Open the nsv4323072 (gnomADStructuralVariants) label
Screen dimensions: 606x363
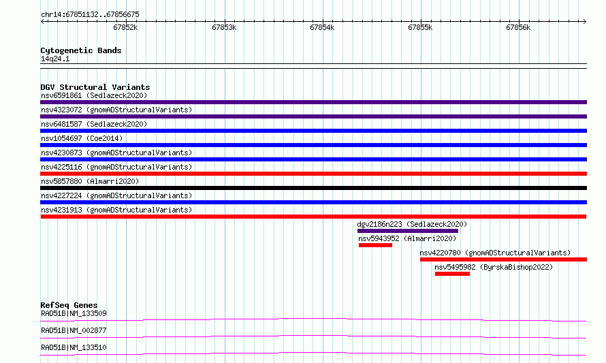click(x=116, y=110)
